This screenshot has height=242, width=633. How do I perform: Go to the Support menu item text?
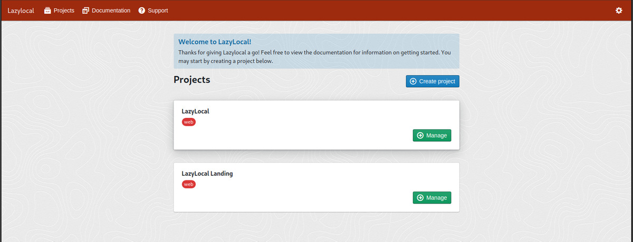158,11
